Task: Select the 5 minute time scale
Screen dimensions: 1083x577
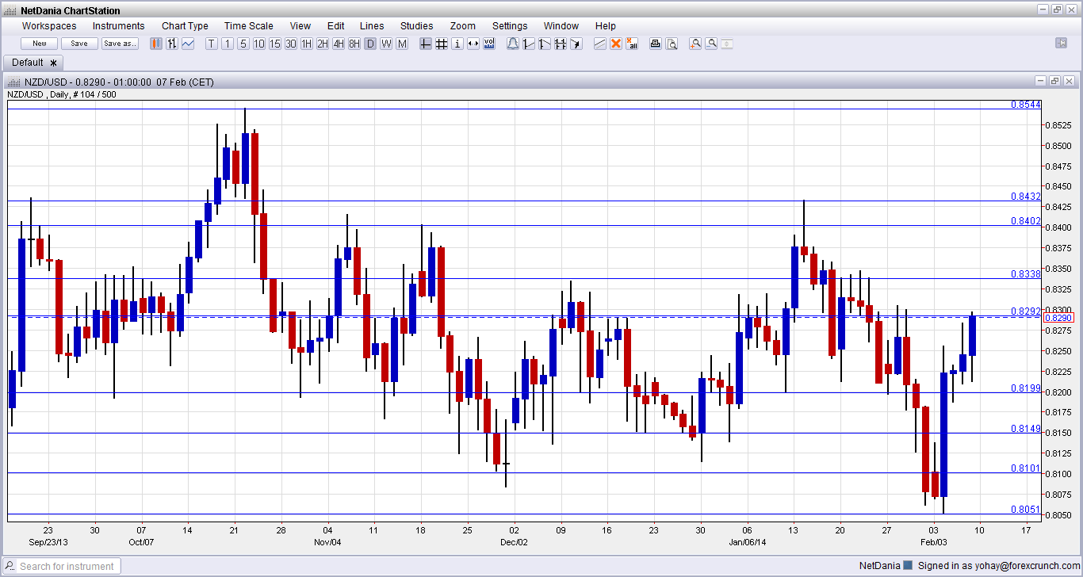Action: (x=243, y=44)
